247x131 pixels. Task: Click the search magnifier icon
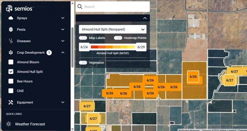coord(80,7)
